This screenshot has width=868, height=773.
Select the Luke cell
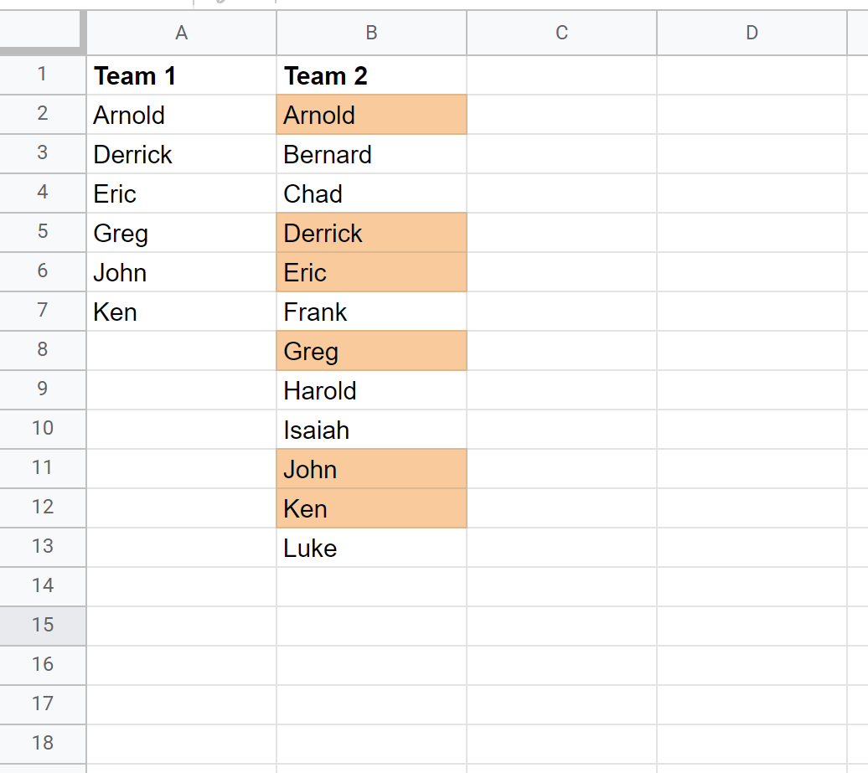pyautogui.click(x=371, y=549)
